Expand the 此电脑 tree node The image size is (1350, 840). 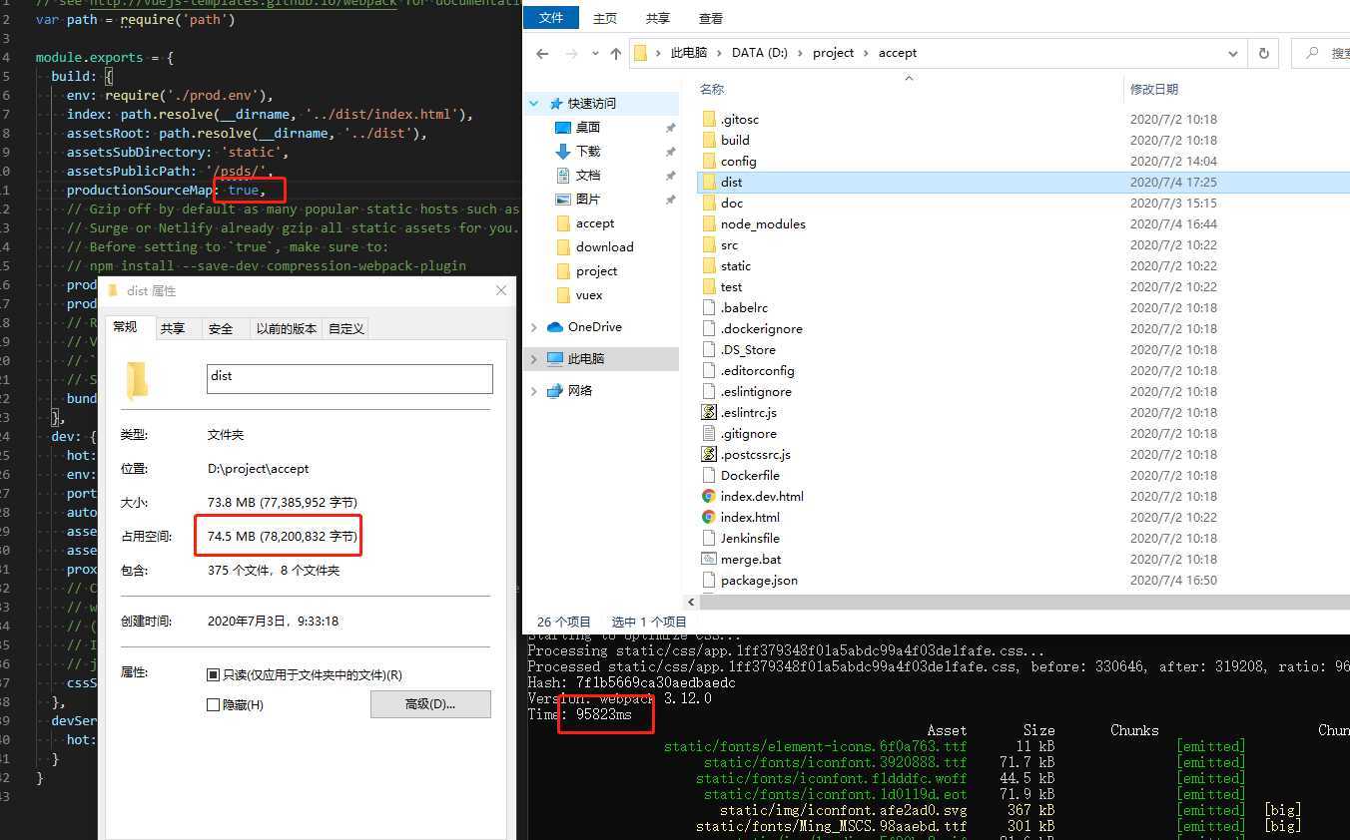[534, 359]
